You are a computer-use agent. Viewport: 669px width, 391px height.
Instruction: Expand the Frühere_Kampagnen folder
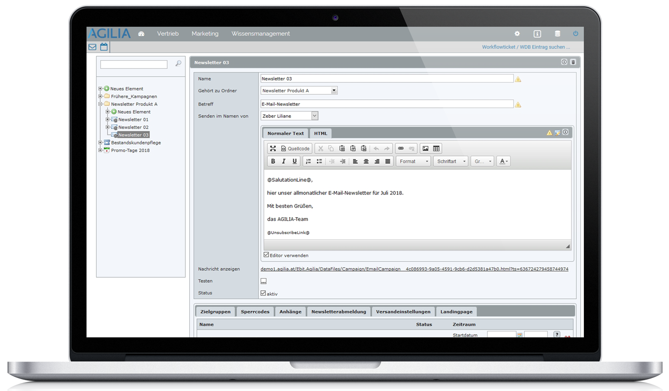(x=100, y=96)
